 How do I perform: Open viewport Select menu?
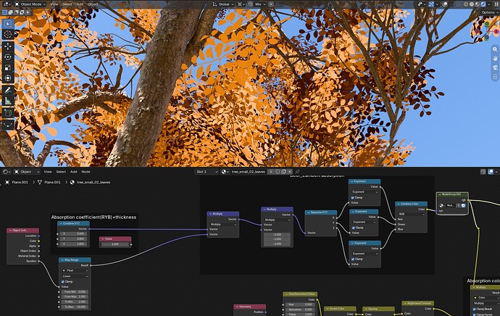coord(67,4)
